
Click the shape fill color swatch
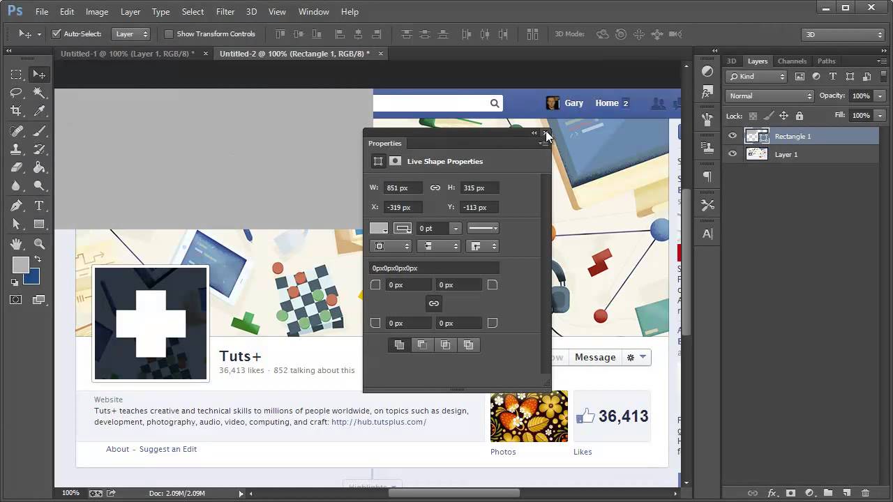click(379, 228)
